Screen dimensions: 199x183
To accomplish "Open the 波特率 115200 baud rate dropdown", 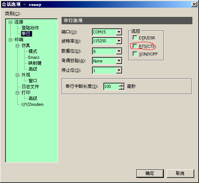I will pos(119,41).
